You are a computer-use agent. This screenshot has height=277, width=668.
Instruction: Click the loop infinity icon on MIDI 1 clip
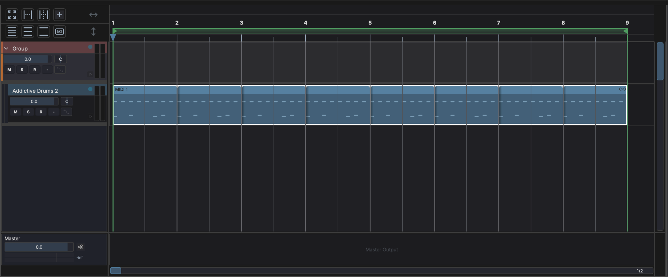click(622, 89)
